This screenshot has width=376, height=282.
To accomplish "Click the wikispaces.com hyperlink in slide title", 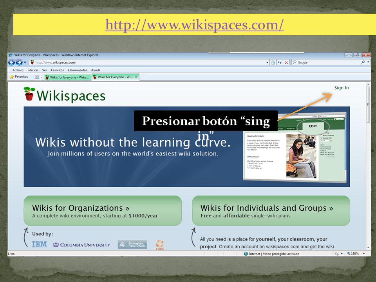I will click(195, 24).
